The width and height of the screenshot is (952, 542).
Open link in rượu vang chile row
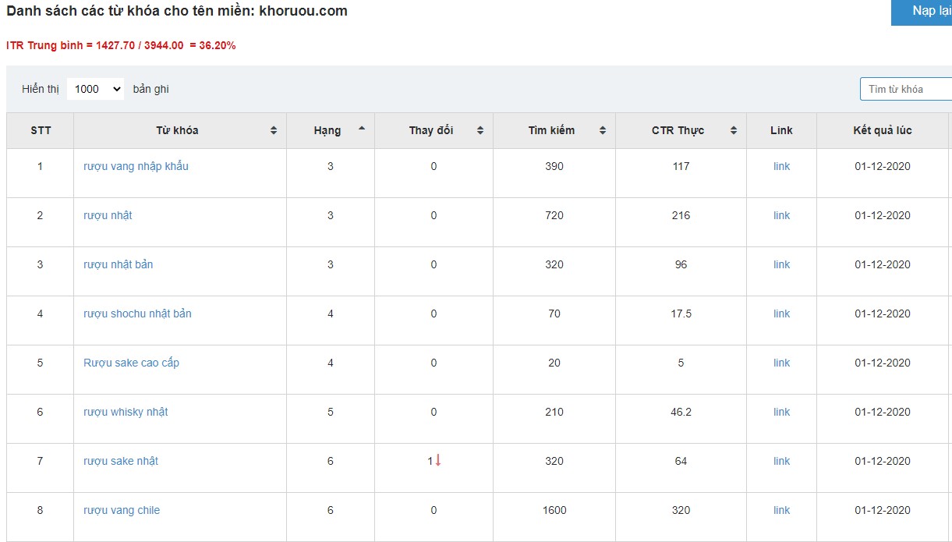click(781, 510)
